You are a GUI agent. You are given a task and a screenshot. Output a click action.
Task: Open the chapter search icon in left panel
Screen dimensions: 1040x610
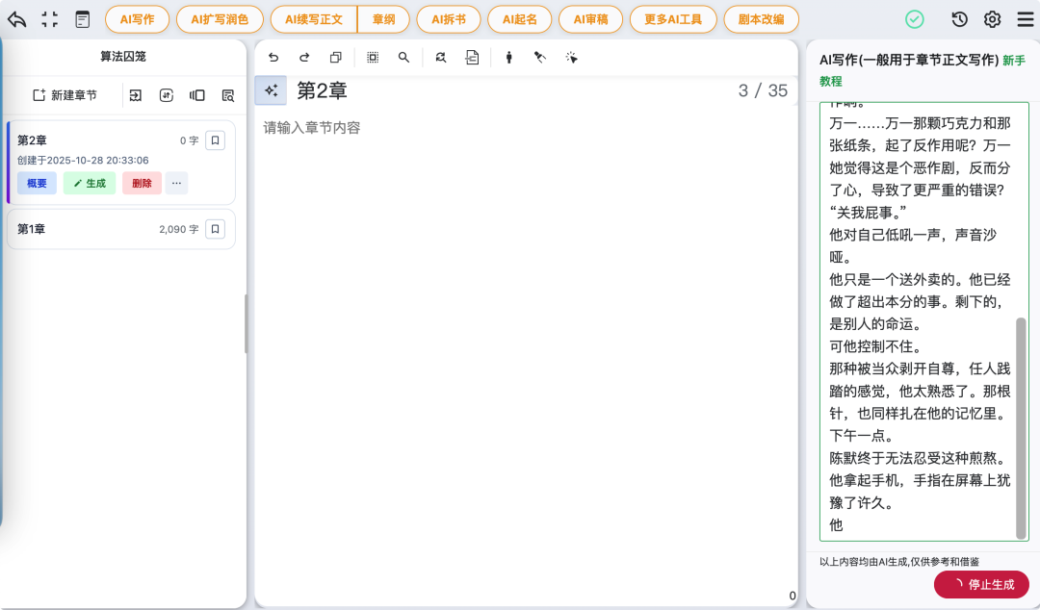227,94
